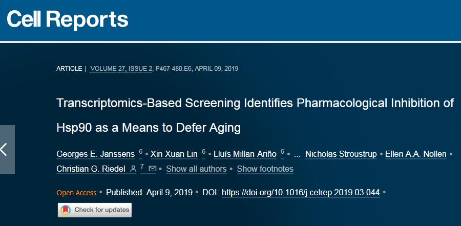Expand Show footnotes
This screenshot has height=226, width=461.
click(x=265, y=169)
